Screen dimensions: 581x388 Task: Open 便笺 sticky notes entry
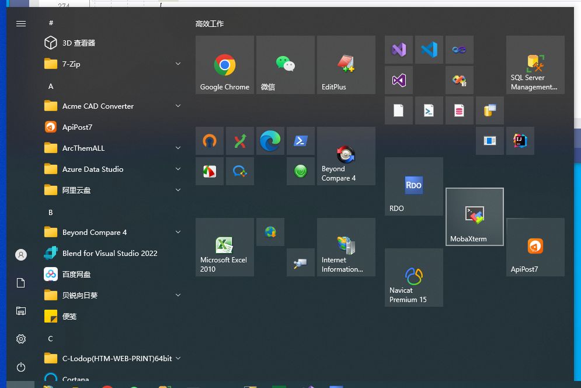(113, 316)
